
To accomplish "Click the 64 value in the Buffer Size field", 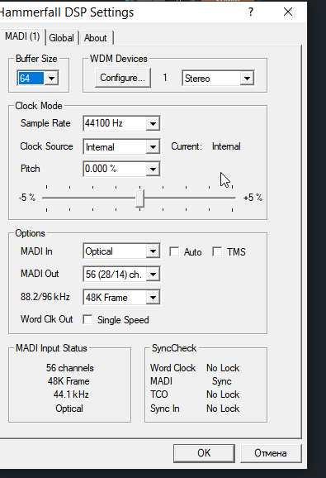I will 31,79.
